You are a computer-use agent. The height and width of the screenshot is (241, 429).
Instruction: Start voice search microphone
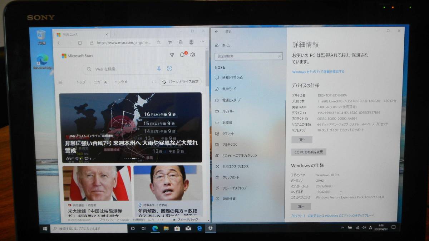coord(159,69)
